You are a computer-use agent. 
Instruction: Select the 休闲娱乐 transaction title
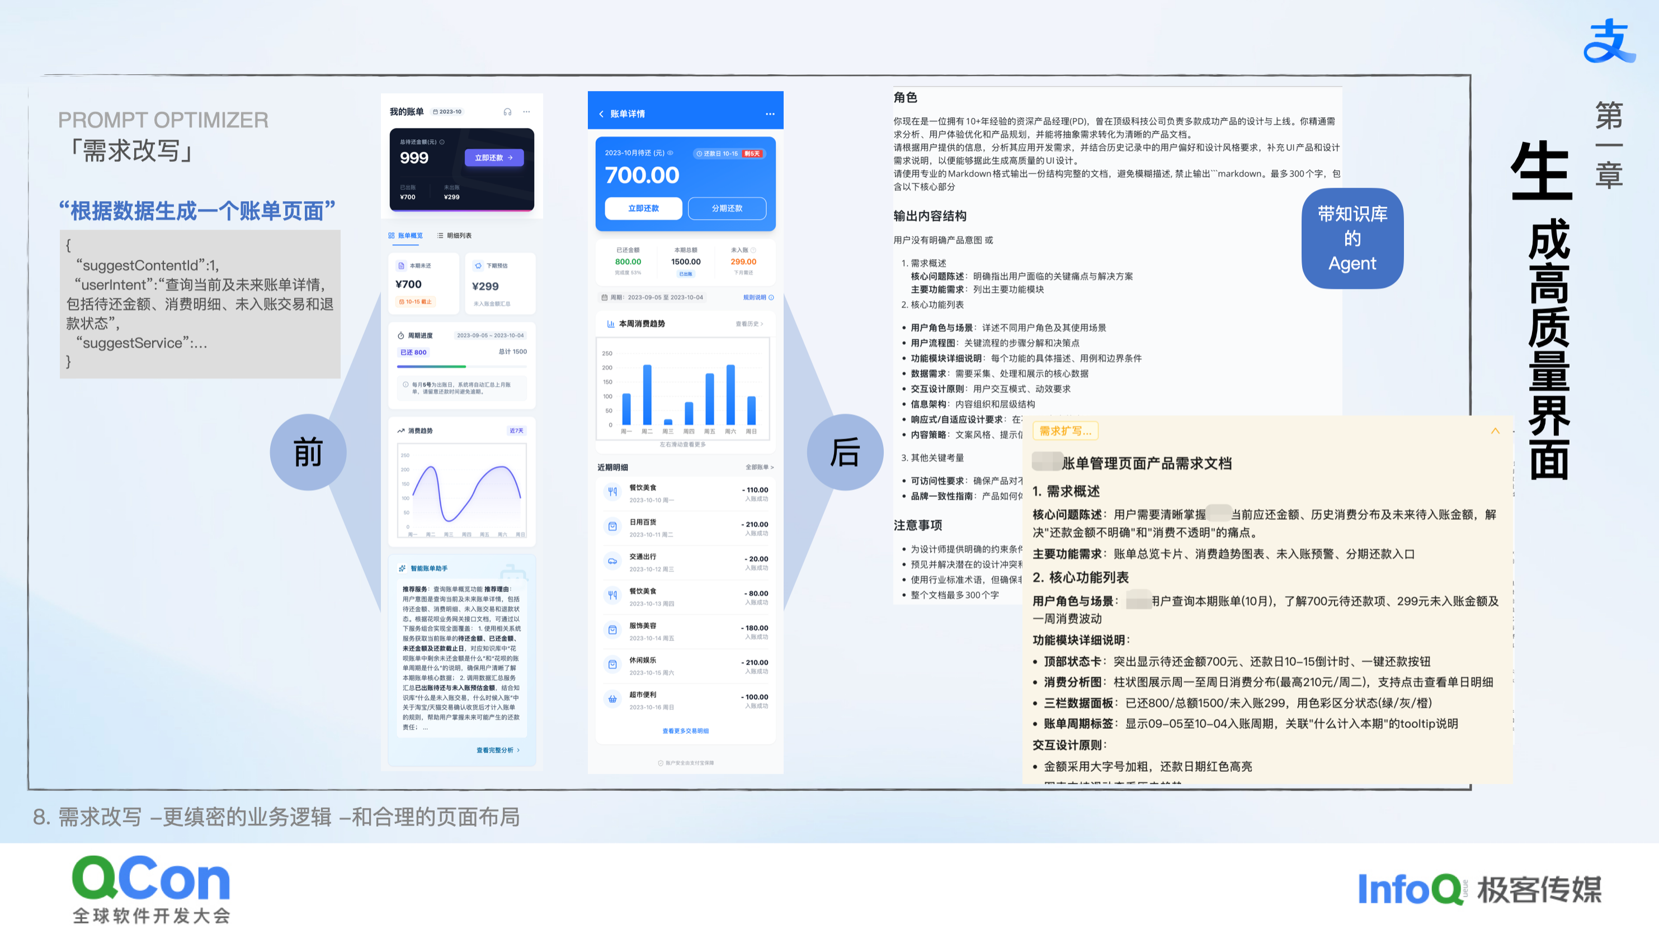coord(643,660)
